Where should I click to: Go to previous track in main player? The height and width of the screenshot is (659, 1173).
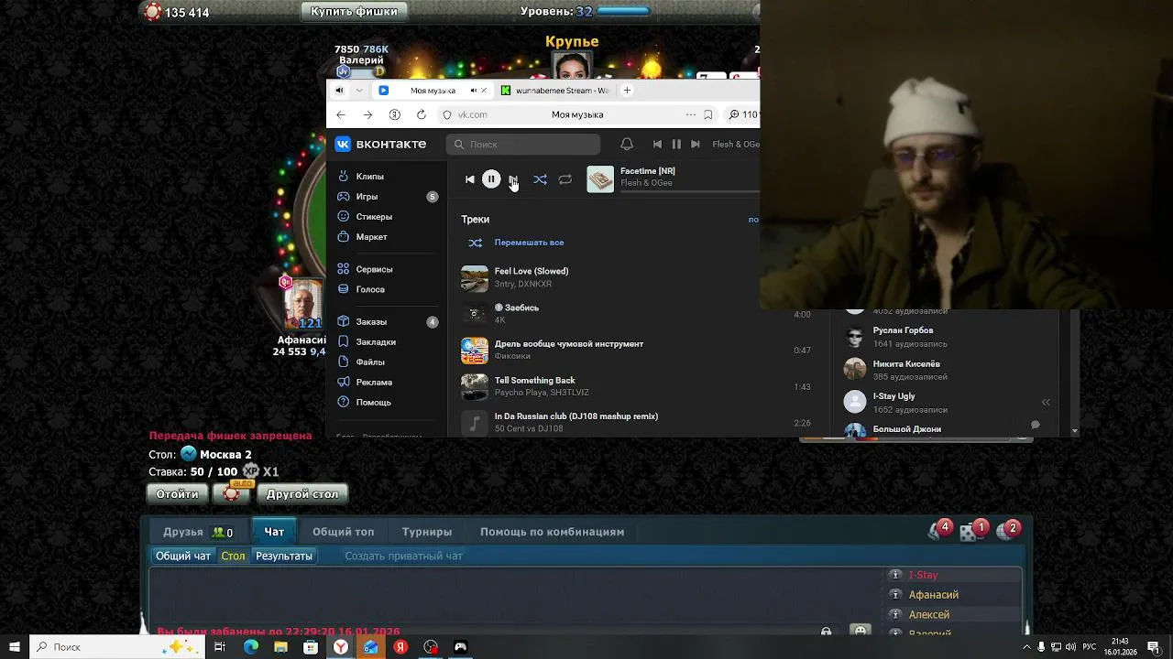(x=470, y=179)
